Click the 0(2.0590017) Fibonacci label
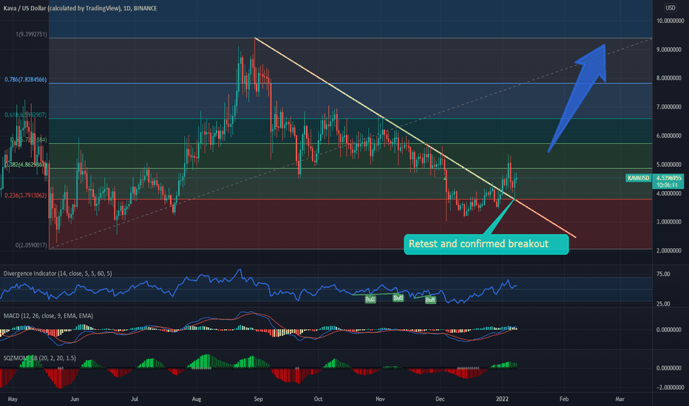The height and width of the screenshot is (406, 689). (x=31, y=245)
